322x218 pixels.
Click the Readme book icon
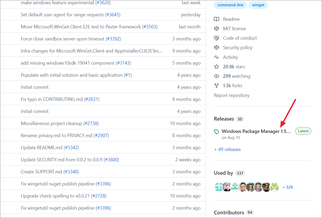(217, 19)
